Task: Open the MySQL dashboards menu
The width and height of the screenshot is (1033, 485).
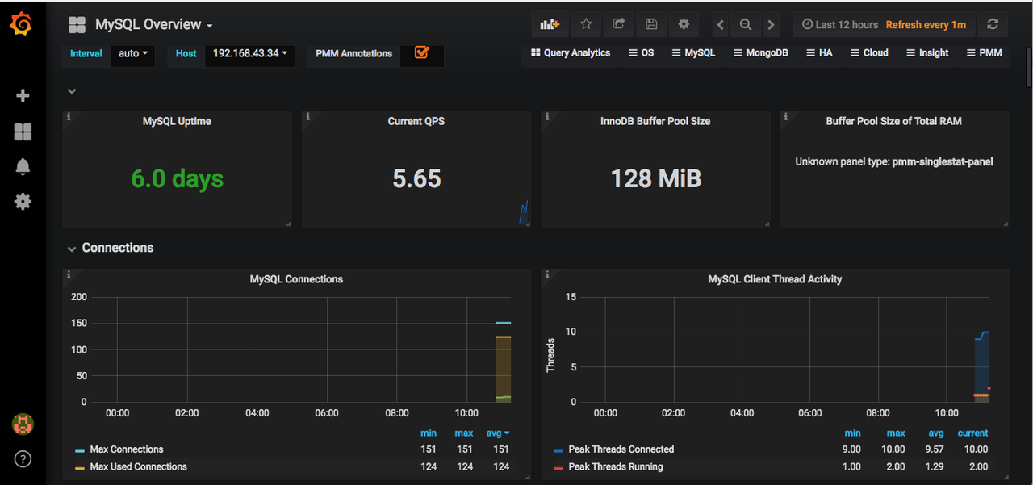Action: (x=694, y=53)
